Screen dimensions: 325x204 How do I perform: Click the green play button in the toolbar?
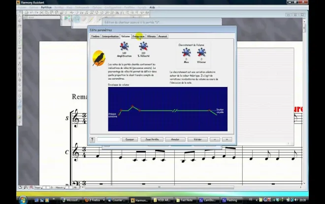point(67,19)
